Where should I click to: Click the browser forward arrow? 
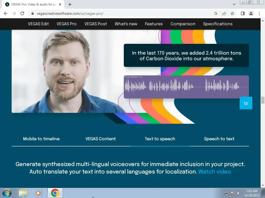[x=14, y=13]
